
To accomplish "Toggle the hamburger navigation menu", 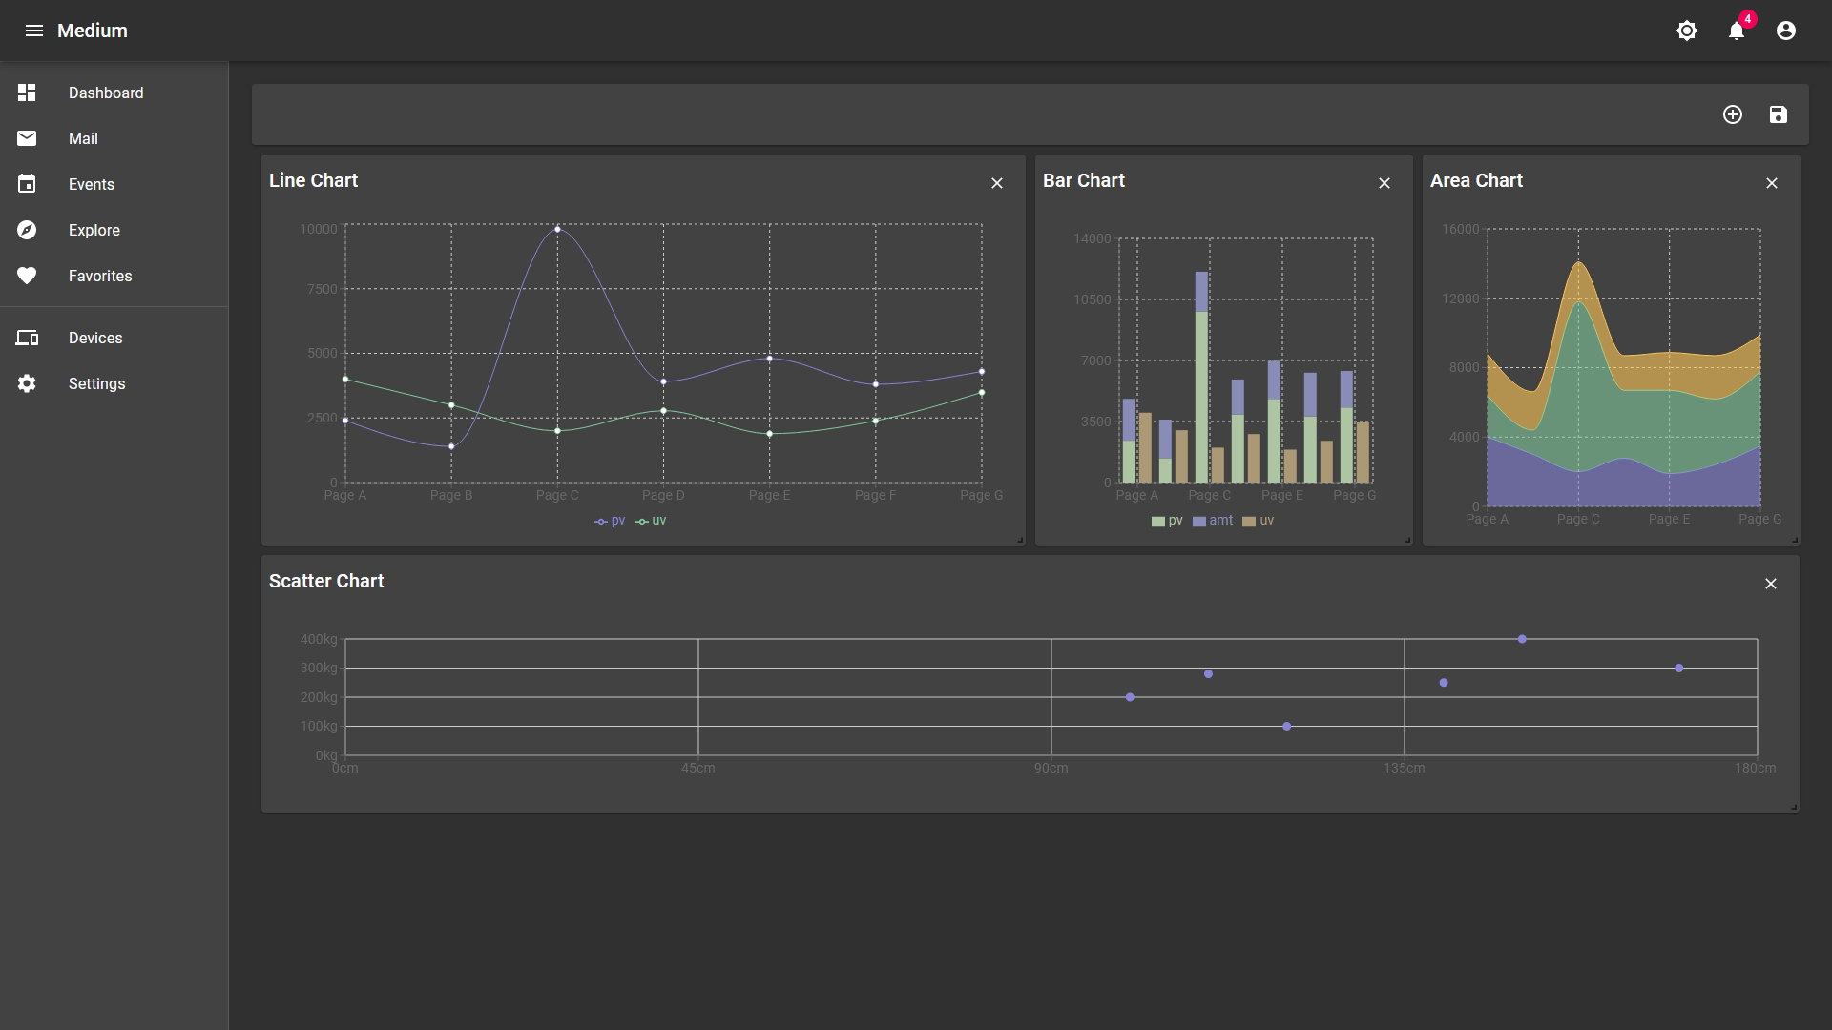I will (x=34, y=31).
